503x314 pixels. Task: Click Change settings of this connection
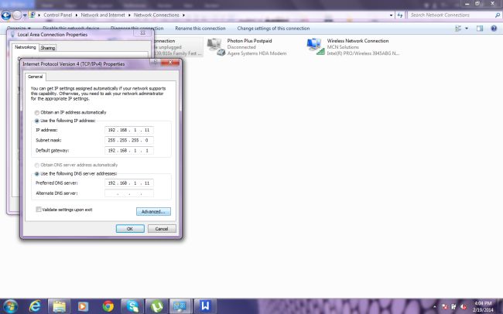[273, 28]
